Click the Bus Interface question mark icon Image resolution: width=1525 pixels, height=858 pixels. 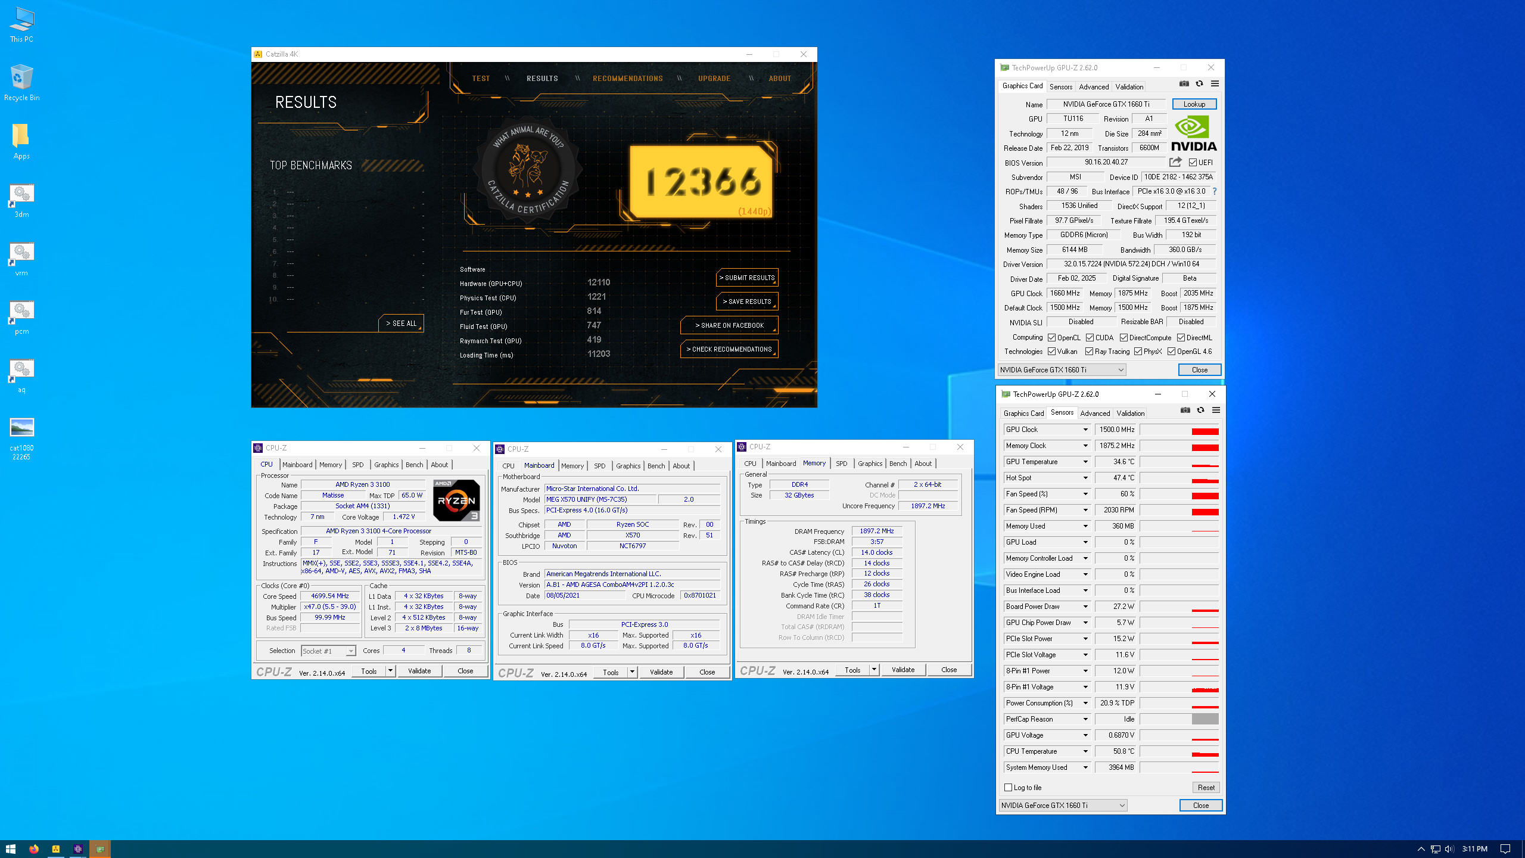coord(1214,191)
